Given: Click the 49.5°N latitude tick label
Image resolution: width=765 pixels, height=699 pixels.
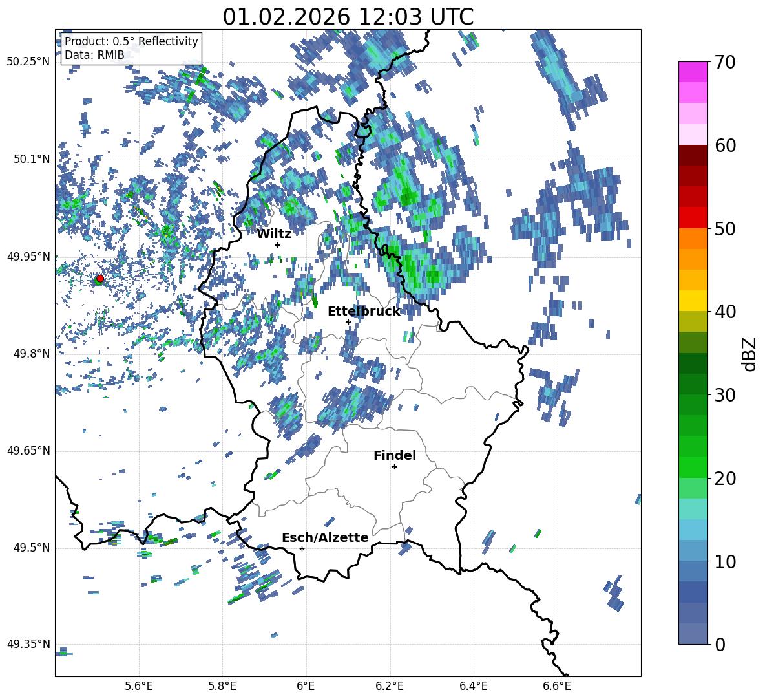Looking at the screenshot, I should pyautogui.click(x=32, y=548).
